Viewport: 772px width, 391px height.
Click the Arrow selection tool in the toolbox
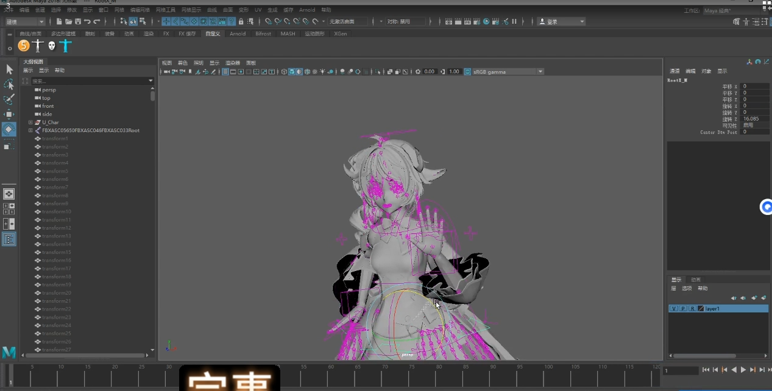(9, 70)
